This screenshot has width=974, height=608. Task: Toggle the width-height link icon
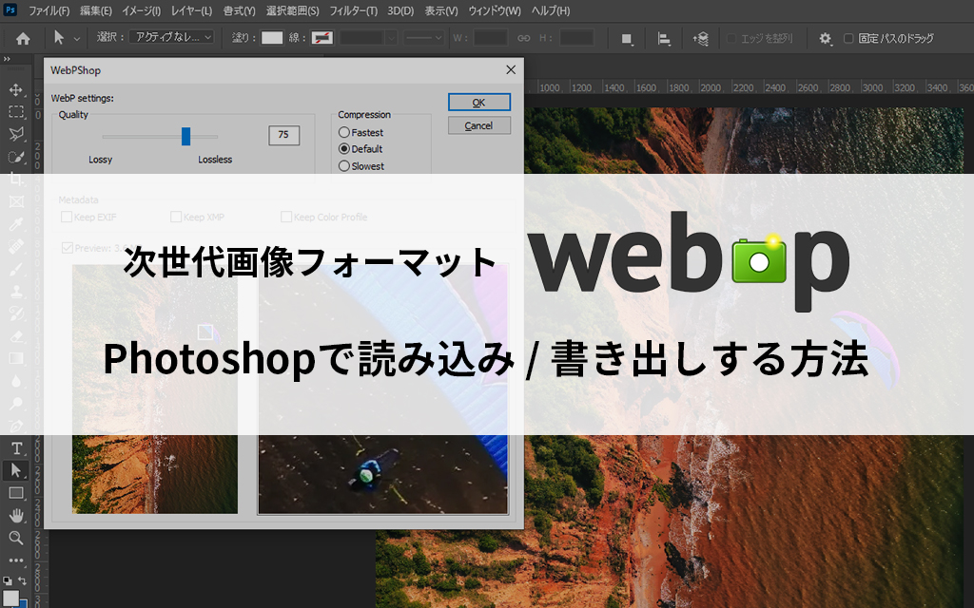point(524,38)
